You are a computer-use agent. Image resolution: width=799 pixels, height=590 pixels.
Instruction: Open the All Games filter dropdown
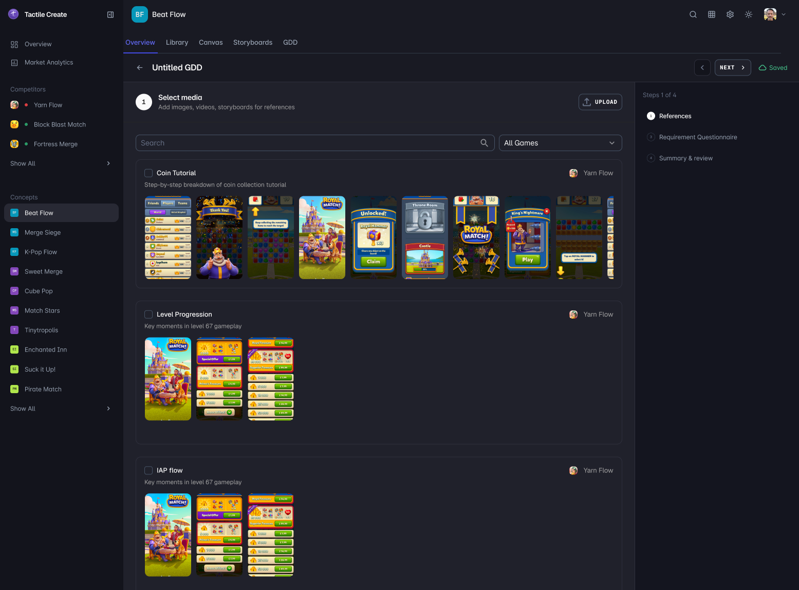tap(560, 143)
